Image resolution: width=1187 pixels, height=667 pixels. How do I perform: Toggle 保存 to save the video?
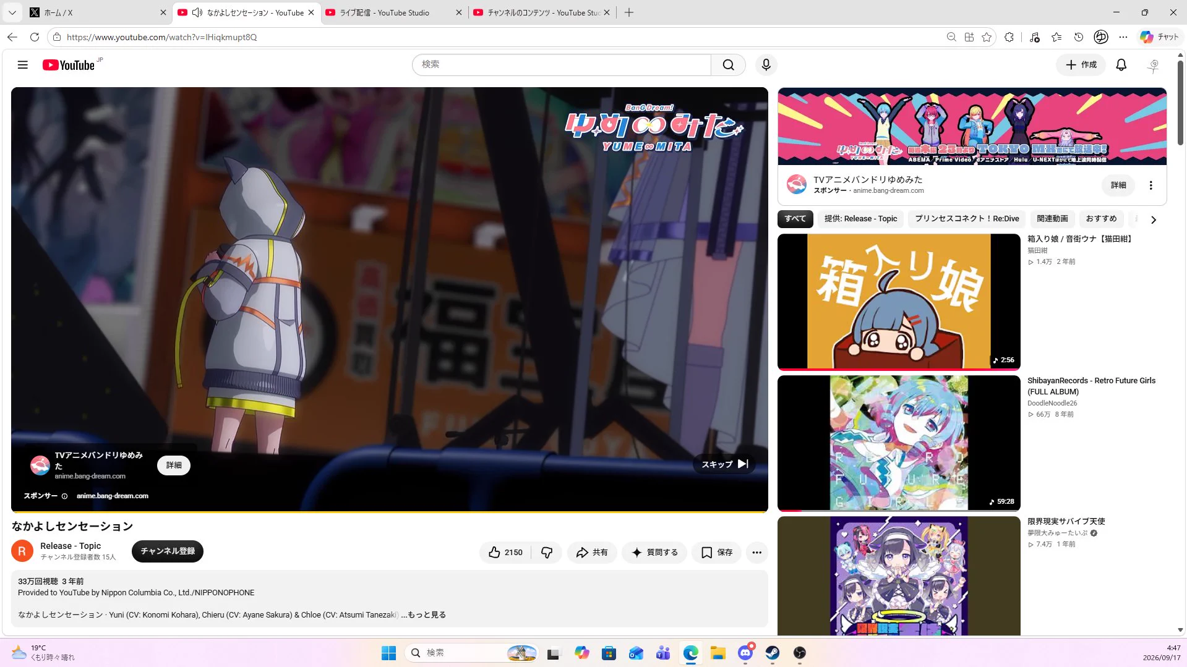[716, 553]
